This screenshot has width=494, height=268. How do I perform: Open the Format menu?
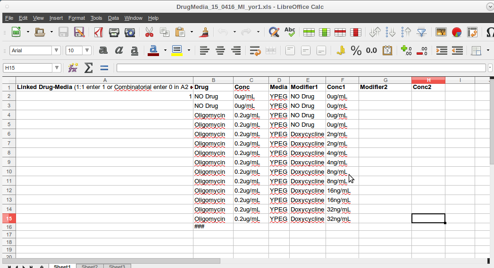click(76, 18)
